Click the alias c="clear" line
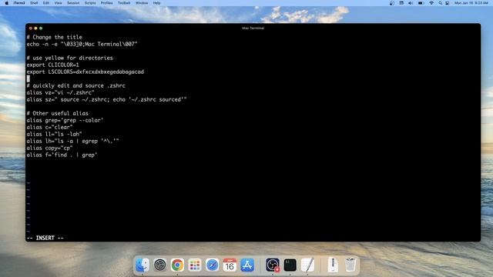The height and width of the screenshot is (277, 493). [49, 127]
